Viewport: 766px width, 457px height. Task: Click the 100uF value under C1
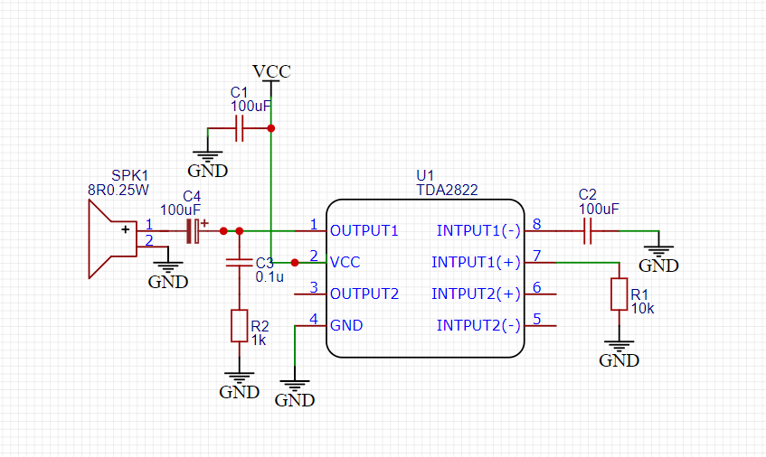(x=251, y=107)
